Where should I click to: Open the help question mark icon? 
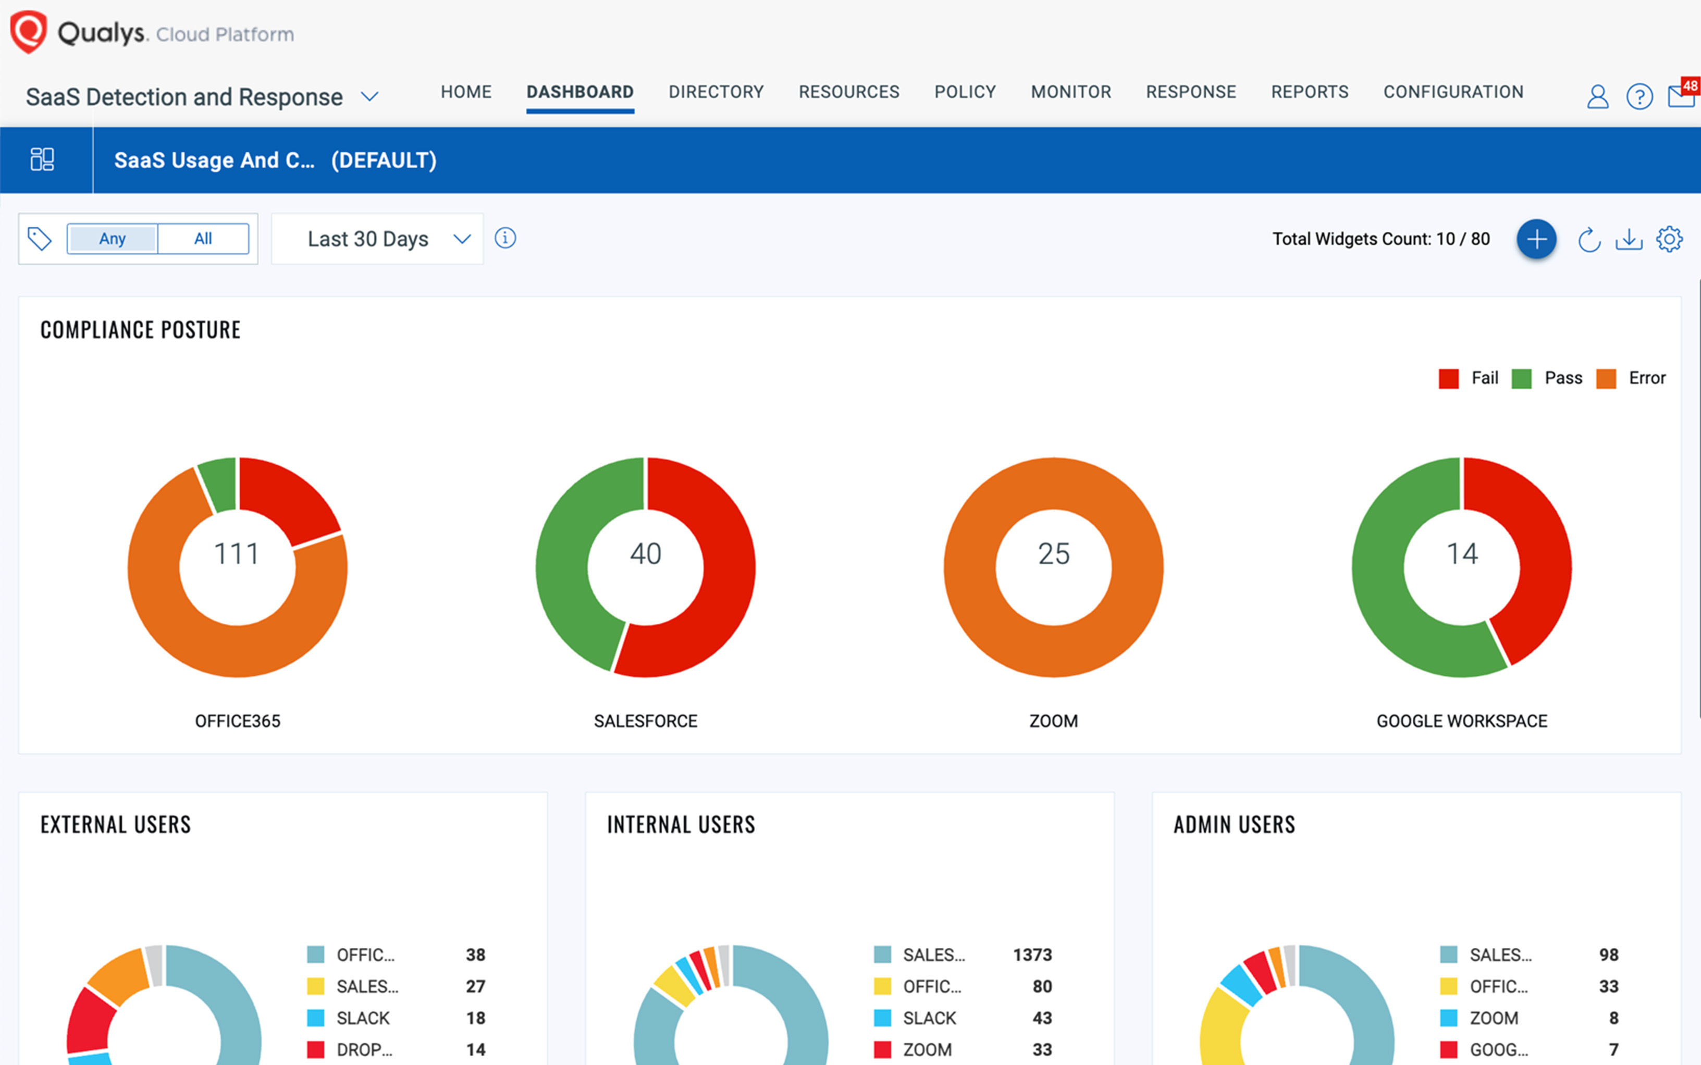[x=1639, y=96]
